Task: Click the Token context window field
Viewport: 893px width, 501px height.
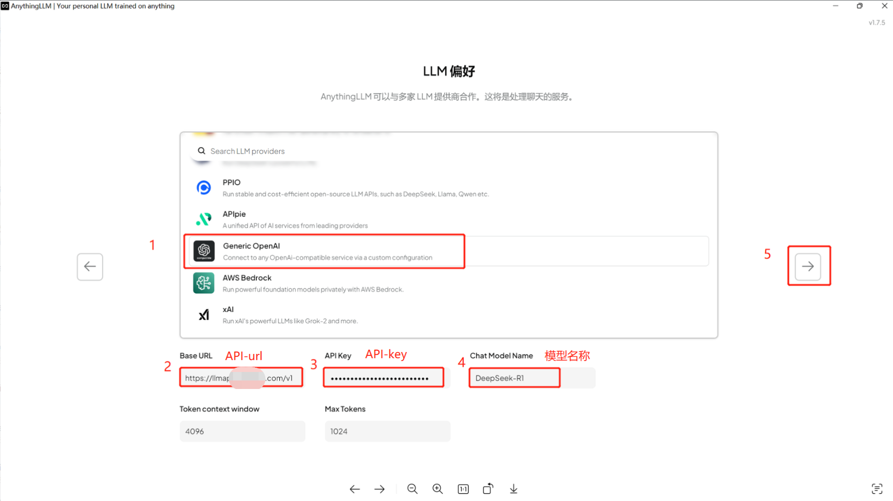Action: 242,431
